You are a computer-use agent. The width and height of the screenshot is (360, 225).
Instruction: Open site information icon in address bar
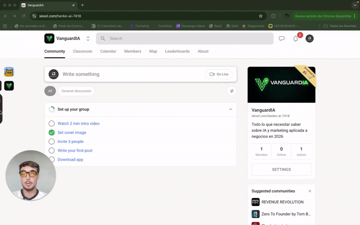[34, 16]
